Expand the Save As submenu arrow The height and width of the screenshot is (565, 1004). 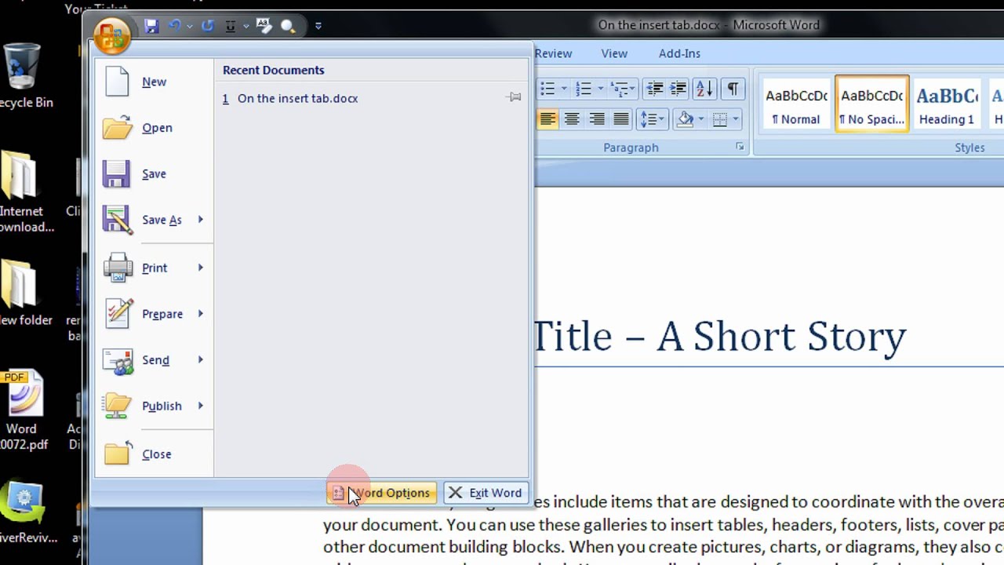click(x=201, y=220)
